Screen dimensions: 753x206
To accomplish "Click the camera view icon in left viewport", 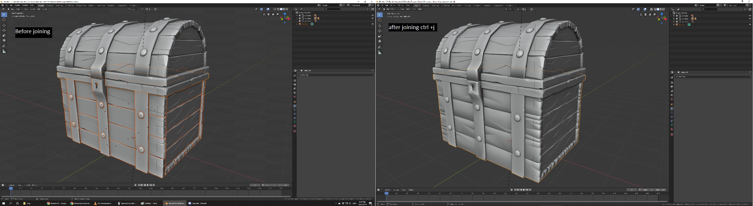I will coord(268,14).
